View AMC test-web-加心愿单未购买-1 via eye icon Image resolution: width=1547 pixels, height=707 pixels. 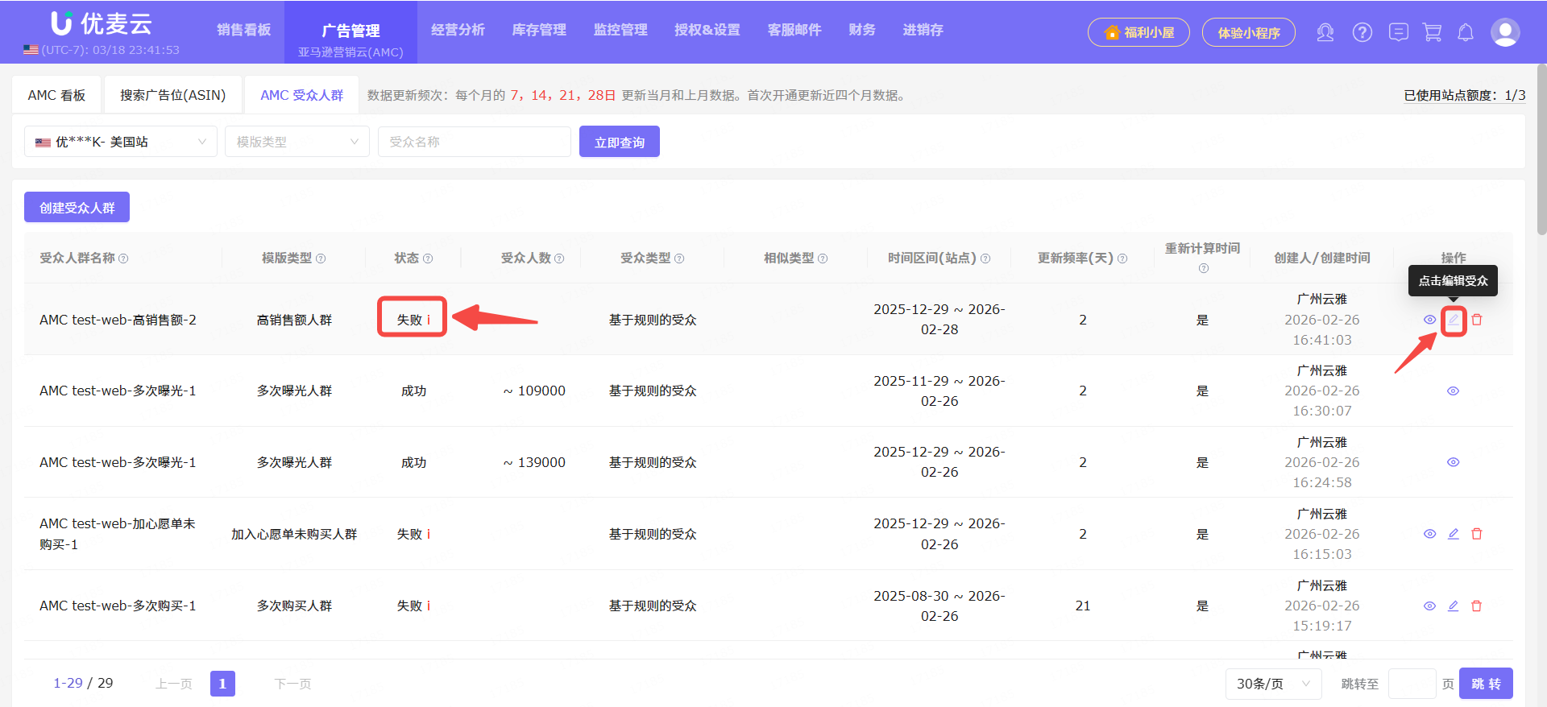pyautogui.click(x=1429, y=534)
